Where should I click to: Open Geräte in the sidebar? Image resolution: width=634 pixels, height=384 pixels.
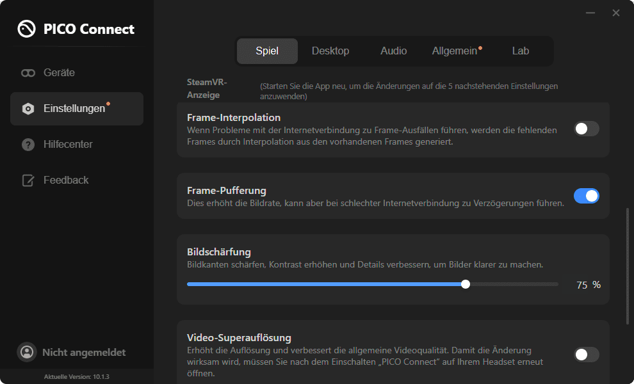77,73
